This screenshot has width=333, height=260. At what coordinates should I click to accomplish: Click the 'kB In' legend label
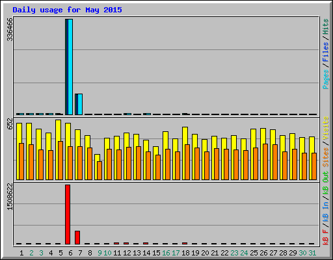(325, 211)
